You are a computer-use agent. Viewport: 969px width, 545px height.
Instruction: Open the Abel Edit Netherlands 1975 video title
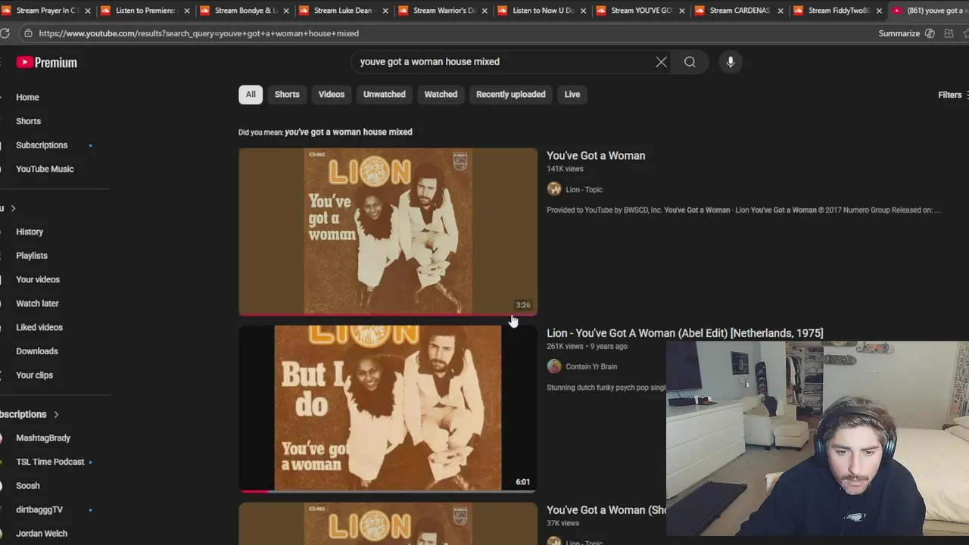click(684, 333)
